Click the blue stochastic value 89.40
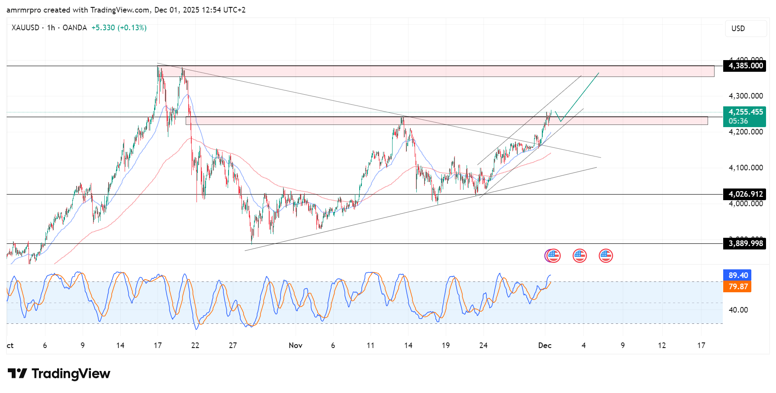The width and height of the screenshot is (776, 393). (737, 275)
